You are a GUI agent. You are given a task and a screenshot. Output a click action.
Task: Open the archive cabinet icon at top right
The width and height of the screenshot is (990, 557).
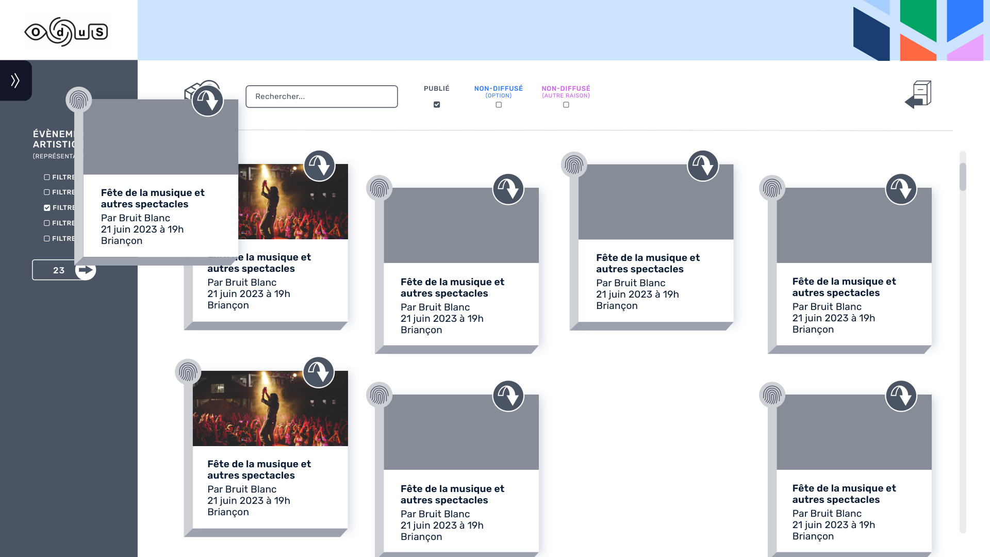(919, 94)
